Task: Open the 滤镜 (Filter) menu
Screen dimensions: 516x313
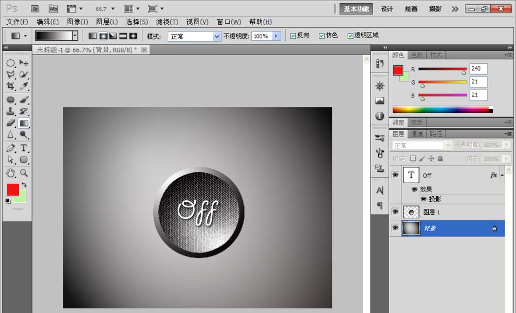Action: (167, 22)
